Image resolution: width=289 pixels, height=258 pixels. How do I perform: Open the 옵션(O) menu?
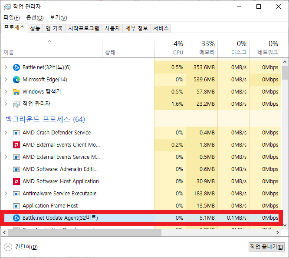(35, 17)
